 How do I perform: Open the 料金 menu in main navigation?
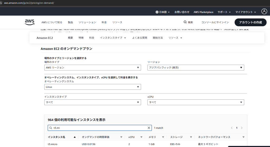(104, 22)
